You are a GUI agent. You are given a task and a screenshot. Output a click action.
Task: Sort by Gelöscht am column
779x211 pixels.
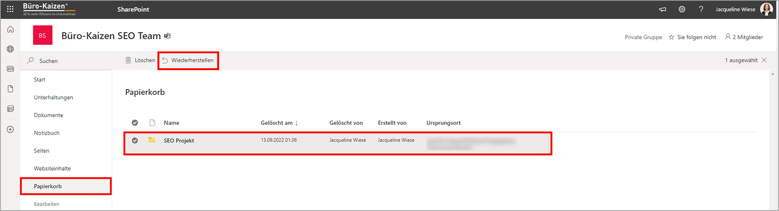pos(279,123)
